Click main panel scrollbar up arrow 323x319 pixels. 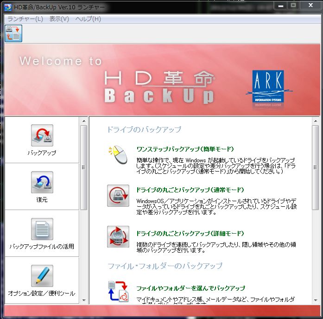316,121
